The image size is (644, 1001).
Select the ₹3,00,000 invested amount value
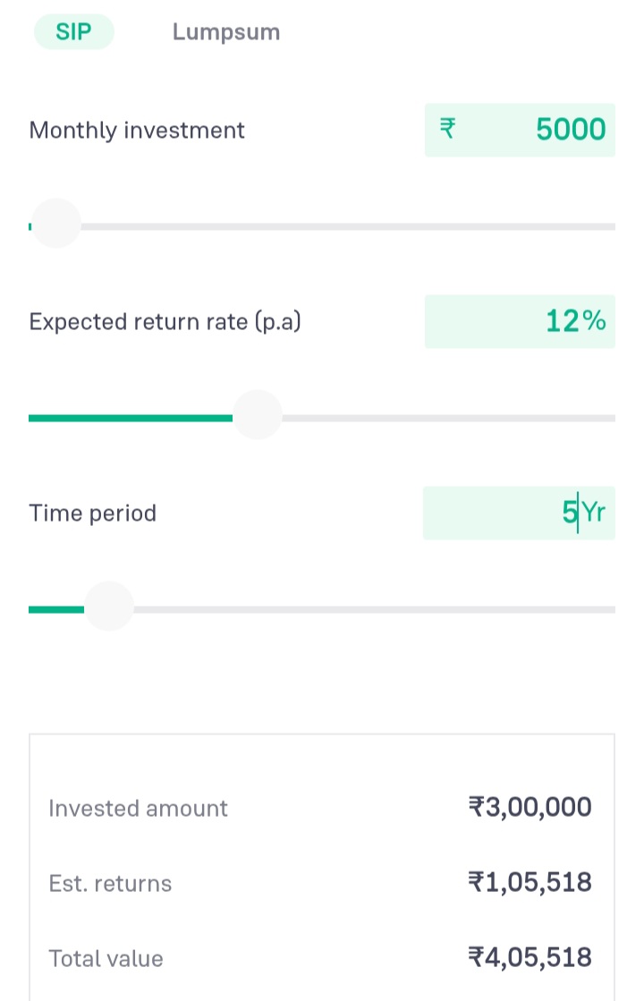point(530,808)
